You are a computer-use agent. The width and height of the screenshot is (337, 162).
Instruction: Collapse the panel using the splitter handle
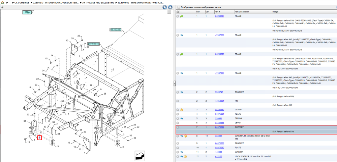[x=175, y=84]
